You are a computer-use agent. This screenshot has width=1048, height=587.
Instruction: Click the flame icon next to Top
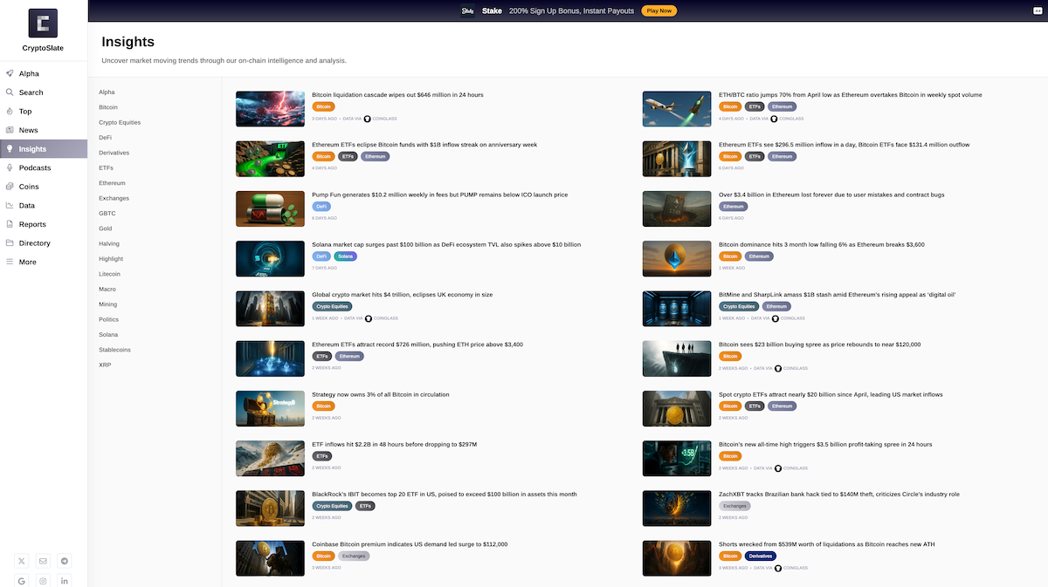tap(10, 111)
